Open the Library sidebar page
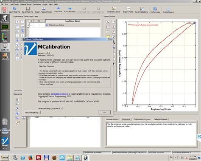Screen dimensions: 201x161 coord(5,56)
